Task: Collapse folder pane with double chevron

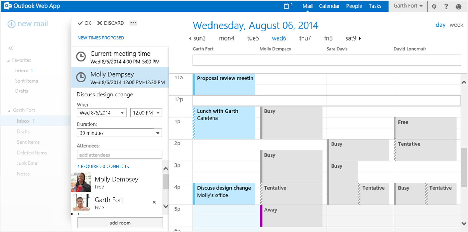Action: pos(10,48)
